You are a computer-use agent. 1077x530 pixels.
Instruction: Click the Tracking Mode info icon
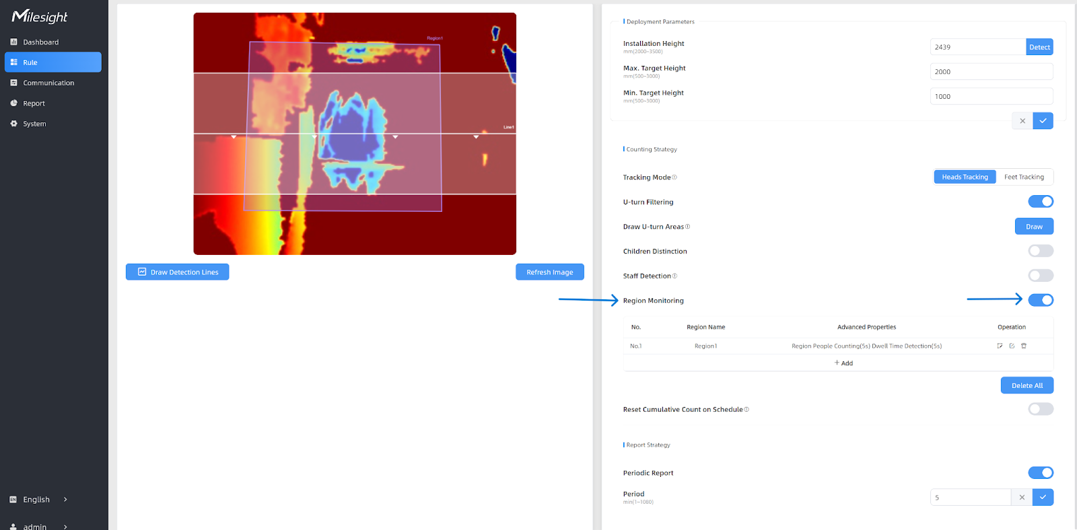674,178
